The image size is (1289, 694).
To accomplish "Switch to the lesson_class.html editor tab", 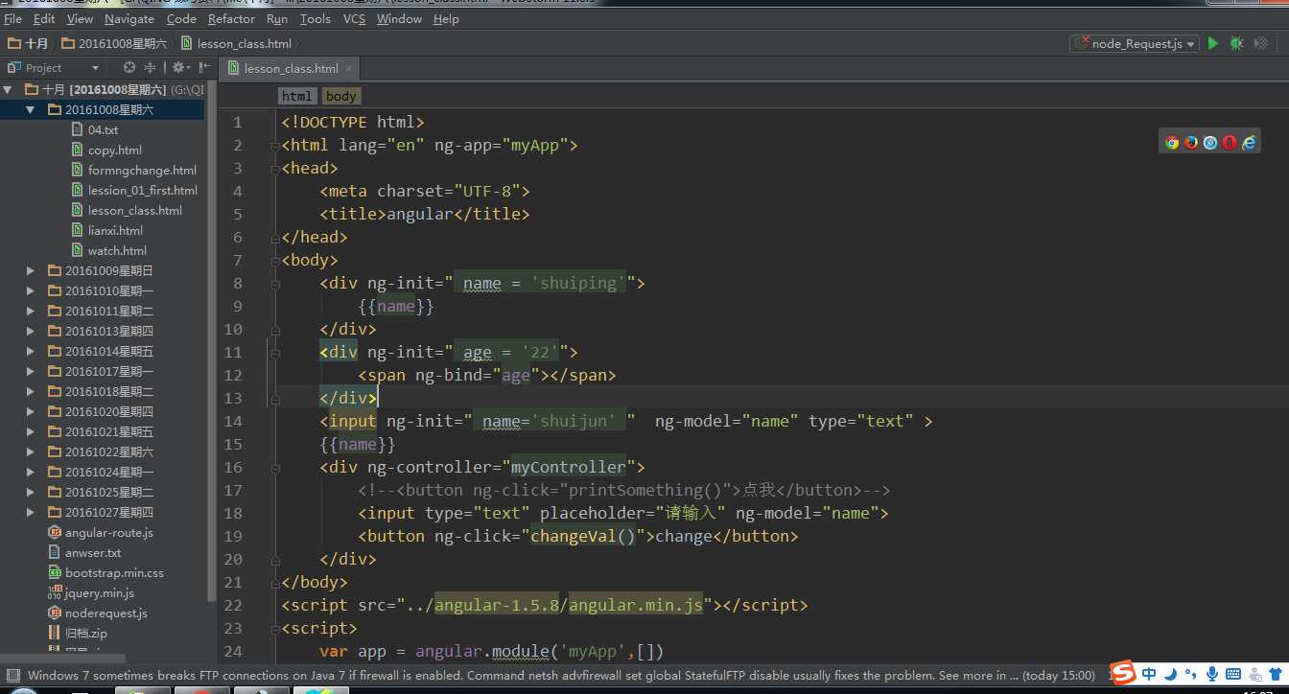I will tap(290, 68).
